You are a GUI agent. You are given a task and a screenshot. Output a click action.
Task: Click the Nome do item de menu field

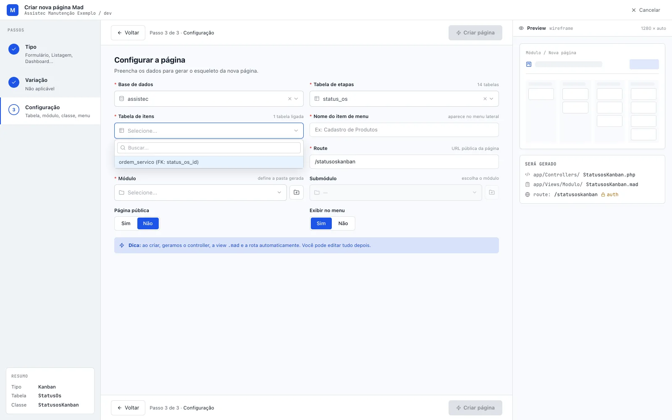[x=404, y=130]
